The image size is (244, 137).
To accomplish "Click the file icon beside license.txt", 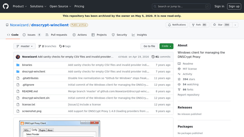I will (18, 104).
